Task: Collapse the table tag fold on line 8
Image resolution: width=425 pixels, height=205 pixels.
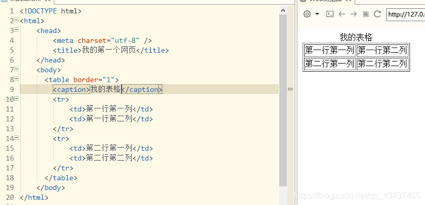Action: point(16,79)
